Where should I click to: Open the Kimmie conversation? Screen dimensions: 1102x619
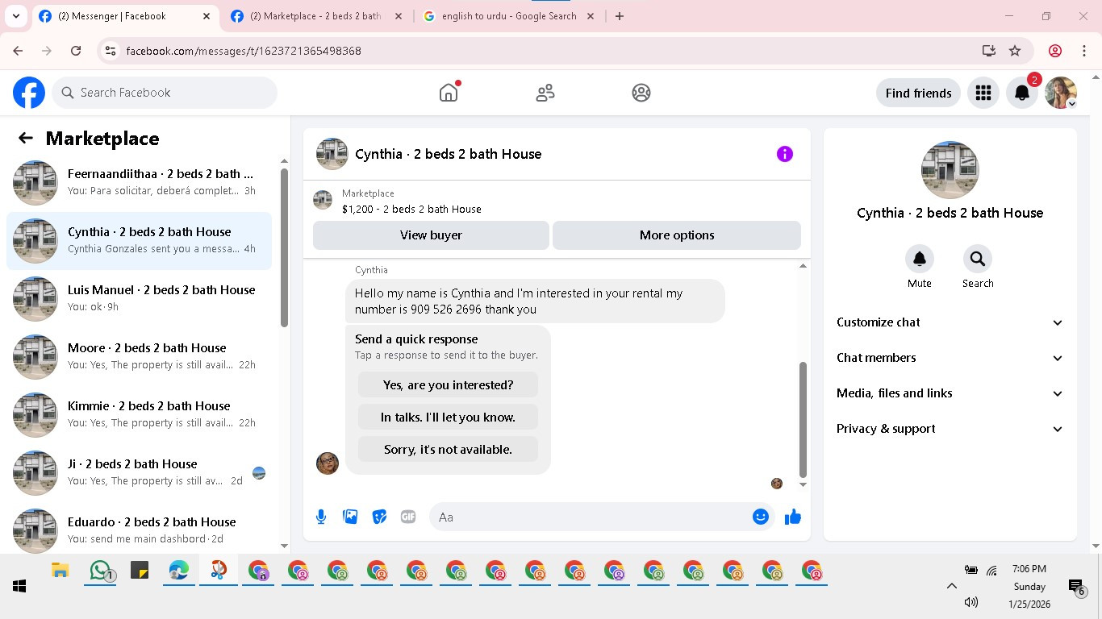click(x=139, y=415)
